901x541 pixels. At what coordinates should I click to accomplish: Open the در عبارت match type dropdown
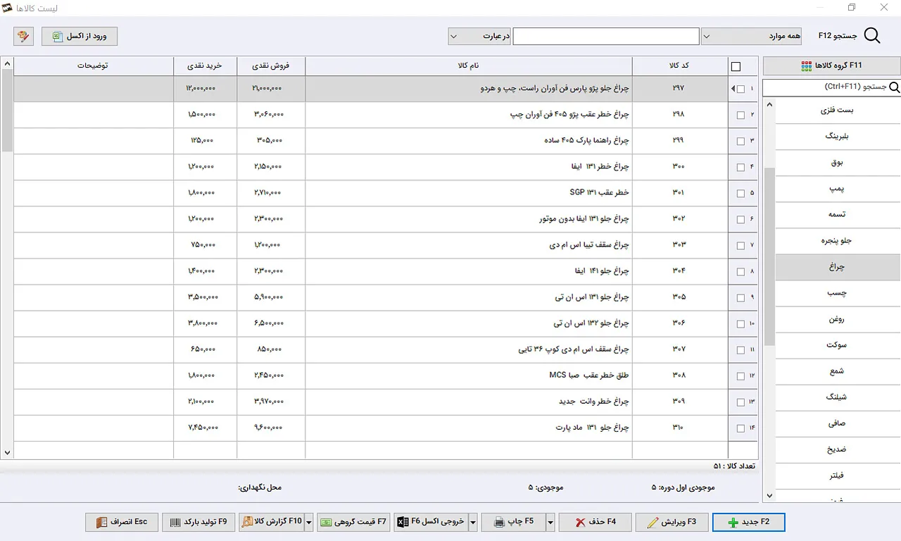(479, 36)
